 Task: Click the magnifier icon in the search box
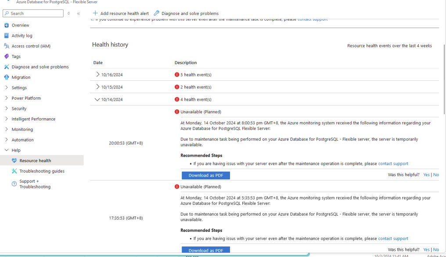(7, 13)
